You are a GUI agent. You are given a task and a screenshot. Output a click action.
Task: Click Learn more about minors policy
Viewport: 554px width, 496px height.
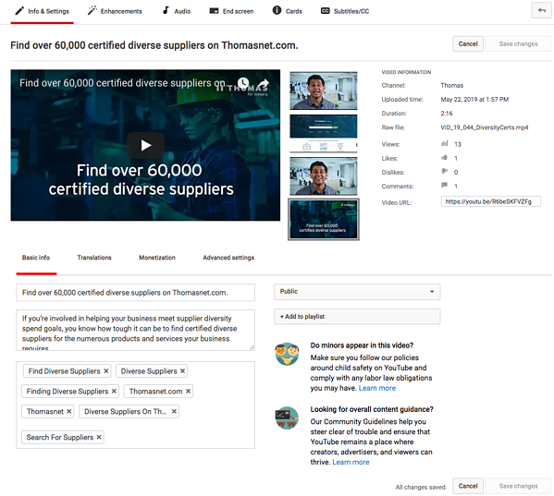(x=377, y=388)
